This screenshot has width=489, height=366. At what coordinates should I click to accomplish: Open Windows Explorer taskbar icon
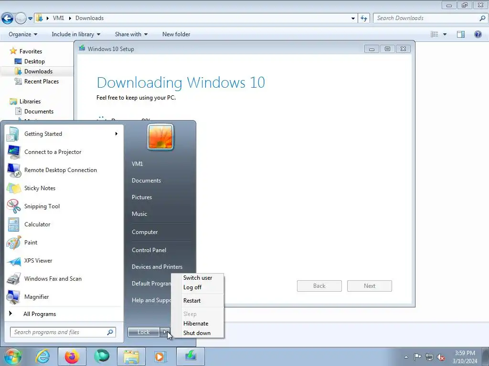pos(131,356)
